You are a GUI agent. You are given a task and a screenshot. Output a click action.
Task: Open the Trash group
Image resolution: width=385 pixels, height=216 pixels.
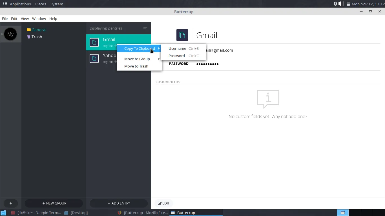(x=37, y=37)
